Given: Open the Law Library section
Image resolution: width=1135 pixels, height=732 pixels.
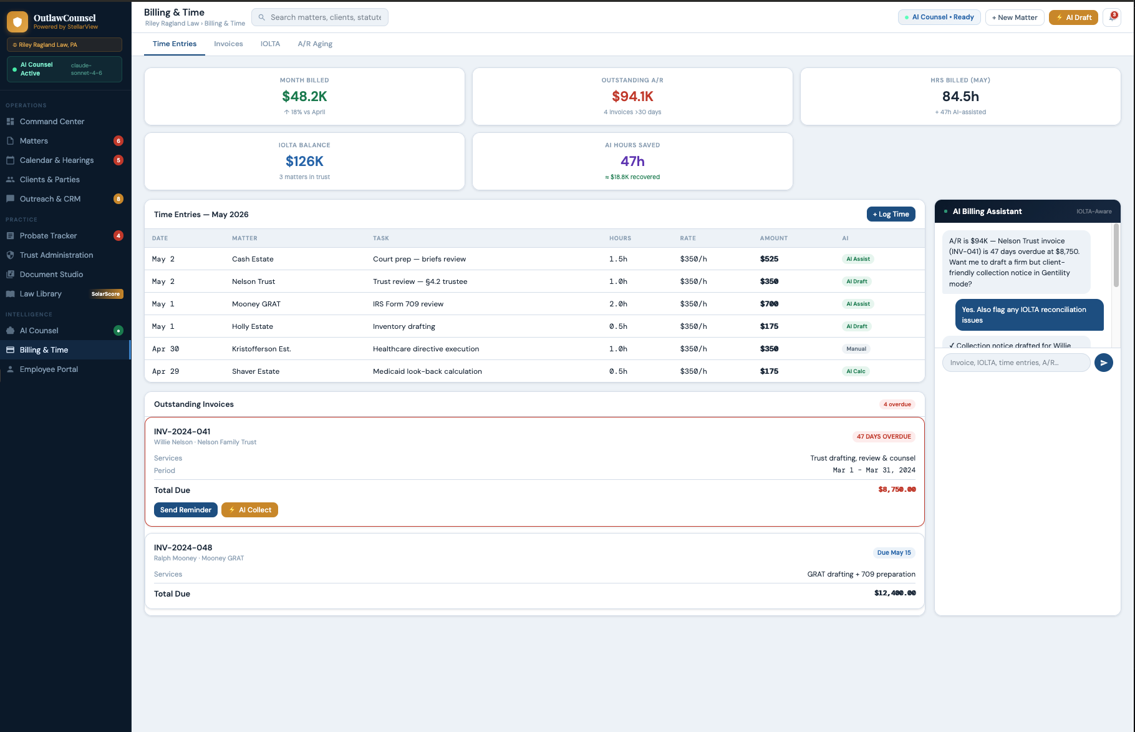Looking at the screenshot, I should click(41, 294).
